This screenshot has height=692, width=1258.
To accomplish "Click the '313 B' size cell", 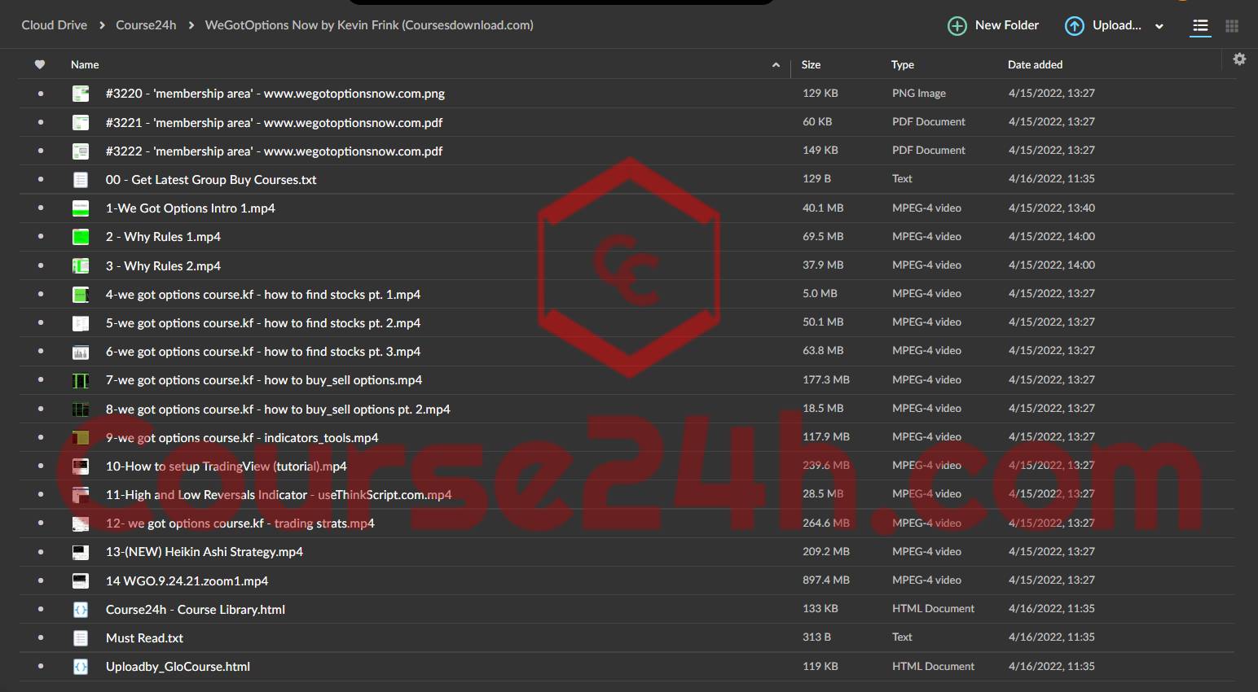I will pos(816,637).
